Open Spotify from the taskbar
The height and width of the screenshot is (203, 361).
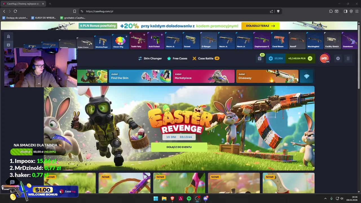[x=189, y=198]
